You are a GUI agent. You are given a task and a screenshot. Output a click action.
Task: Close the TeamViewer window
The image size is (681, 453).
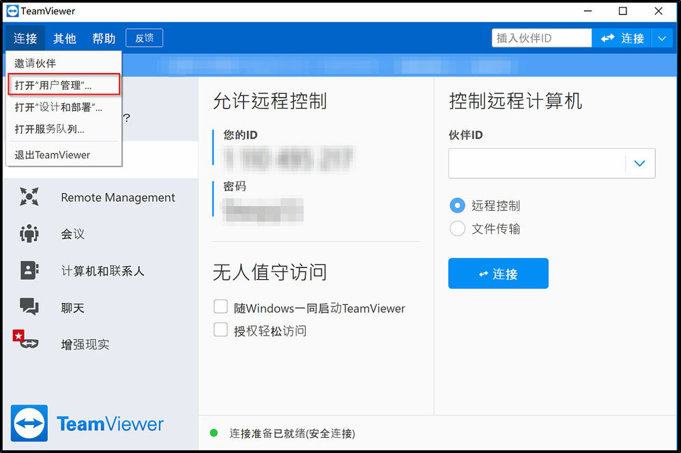[x=658, y=11]
